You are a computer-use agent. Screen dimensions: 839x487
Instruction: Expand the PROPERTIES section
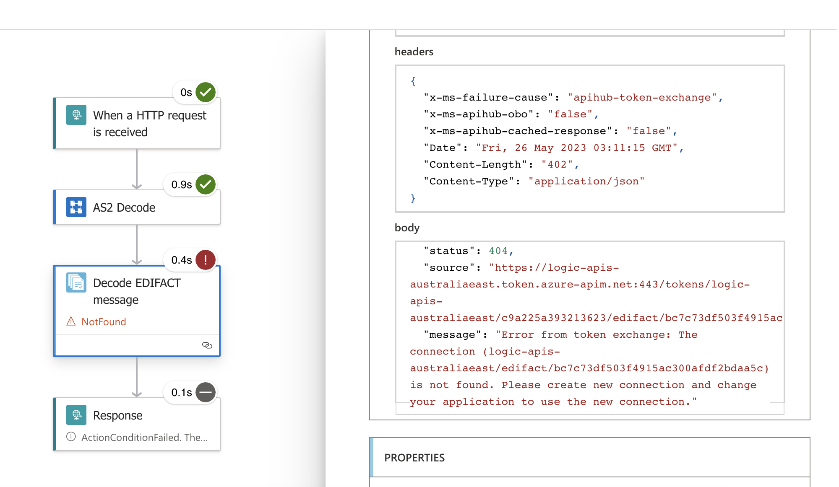click(x=414, y=458)
